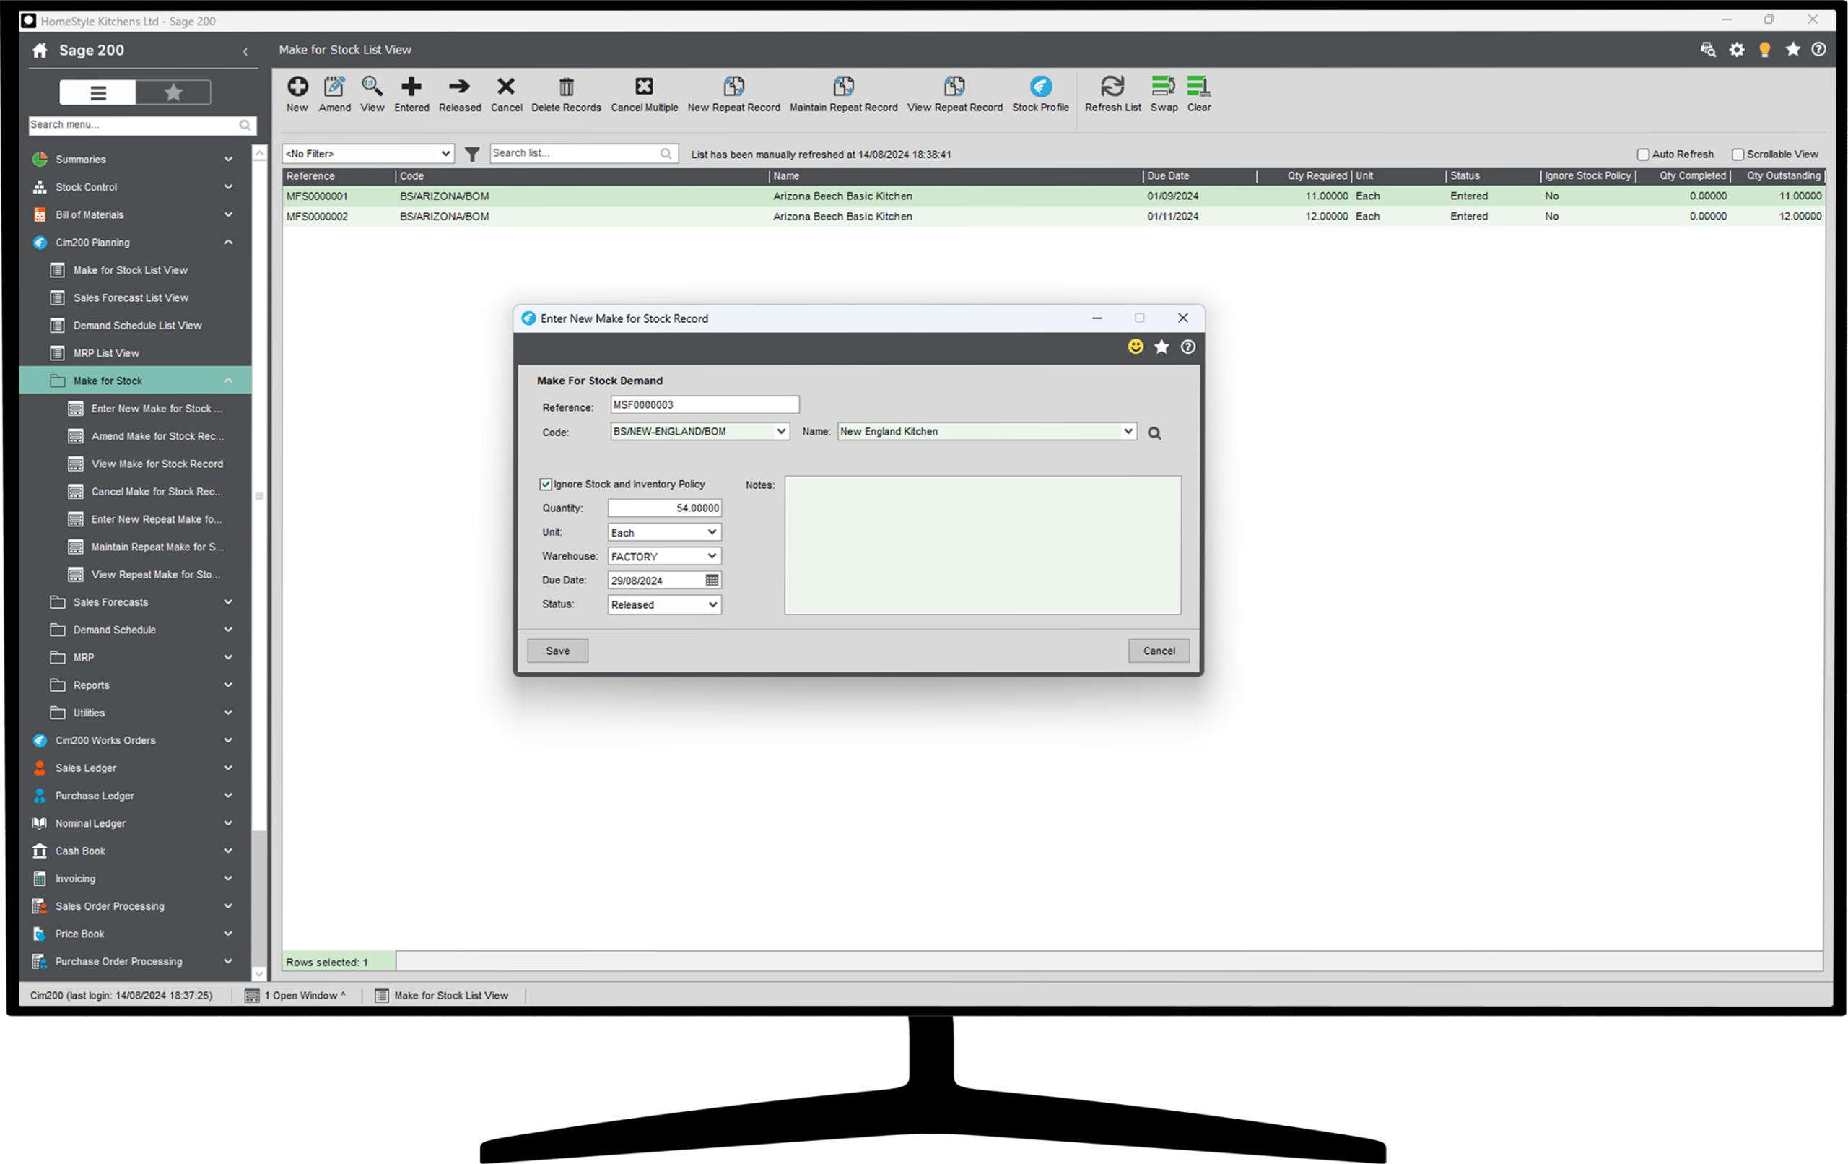Switch to the favourites star tab in sidebar
The height and width of the screenshot is (1164, 1848).
click(173, 93)
